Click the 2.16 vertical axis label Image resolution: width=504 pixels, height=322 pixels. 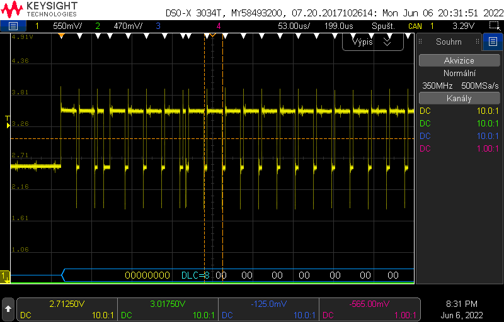pyautogui.click(x=20, y=186)
